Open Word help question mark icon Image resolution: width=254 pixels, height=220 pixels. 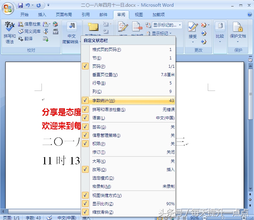(x=249, y=14)
